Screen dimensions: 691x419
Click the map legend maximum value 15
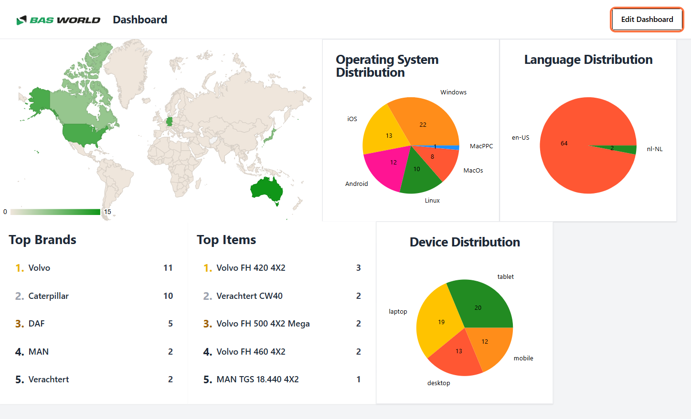point(107,212)
